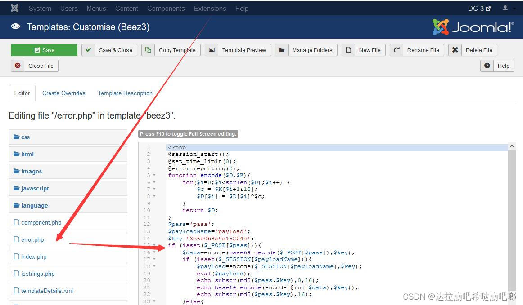Click the Save & Close checkmark icon

click(x=88, y=50)
